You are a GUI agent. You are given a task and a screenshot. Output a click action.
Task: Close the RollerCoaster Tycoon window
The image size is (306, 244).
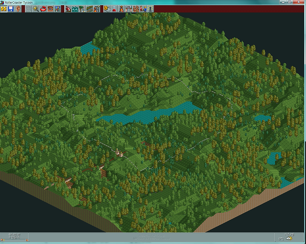[x=298, y=2]
